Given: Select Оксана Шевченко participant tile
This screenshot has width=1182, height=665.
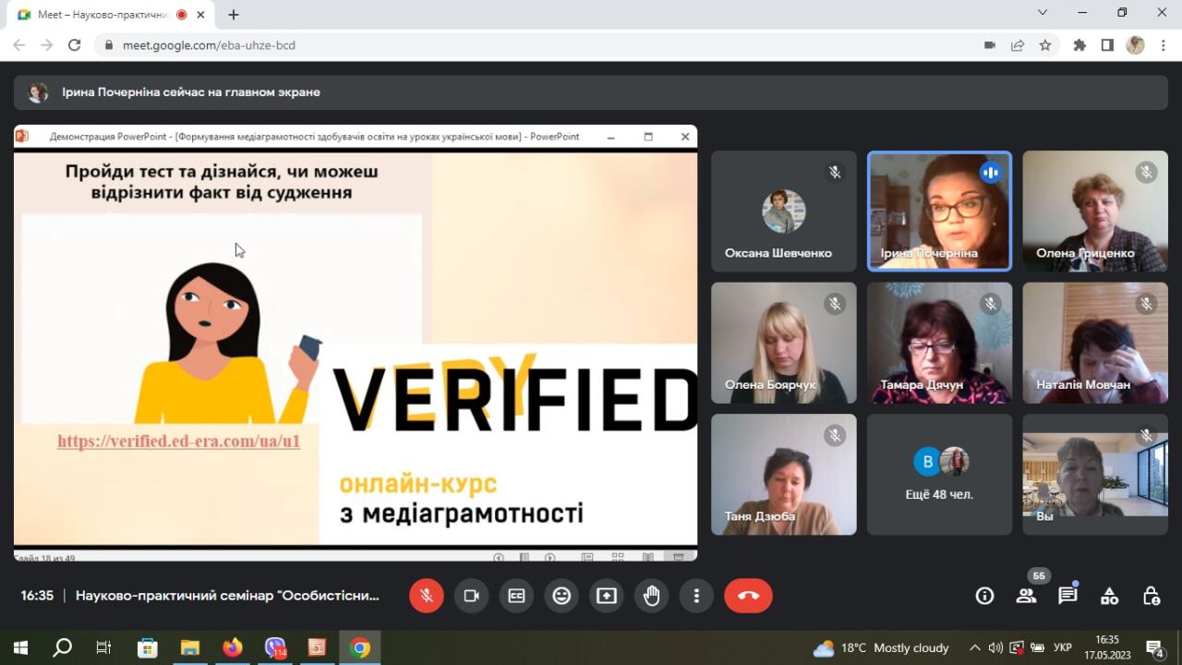Looking at the screenshot, I should pyautogui.click(x=784, y=212).
